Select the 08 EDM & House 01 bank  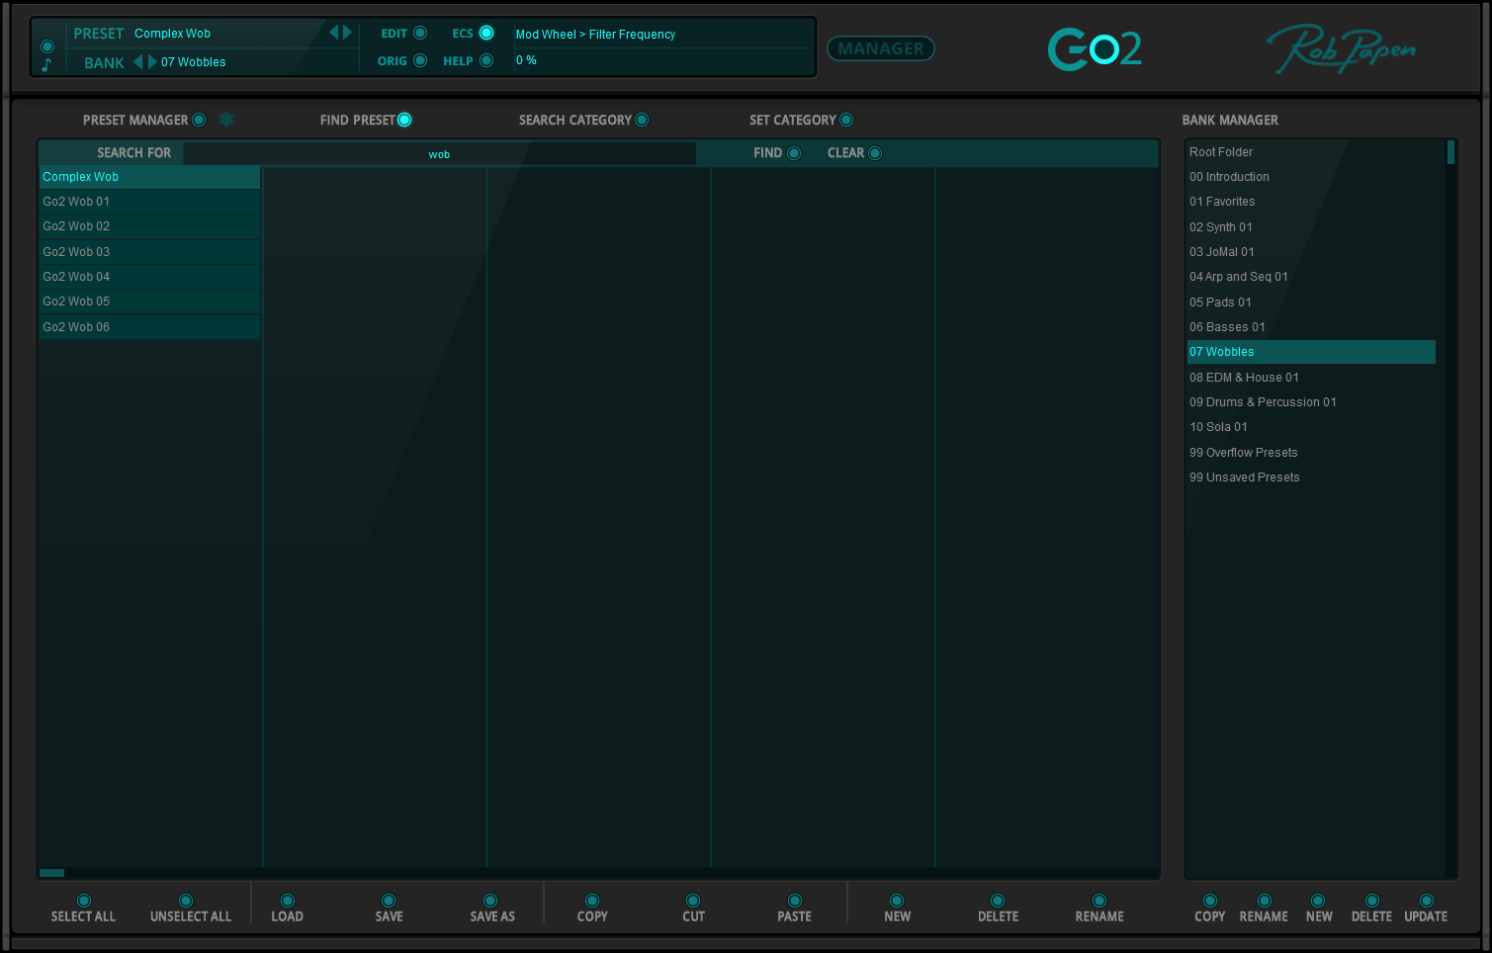click(1311, 378)
